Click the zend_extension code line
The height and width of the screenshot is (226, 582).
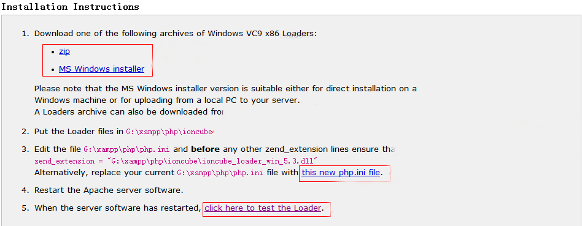point(177,161)
